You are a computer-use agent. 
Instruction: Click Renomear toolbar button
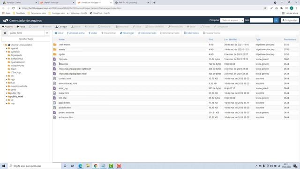(x=122, y=26)
